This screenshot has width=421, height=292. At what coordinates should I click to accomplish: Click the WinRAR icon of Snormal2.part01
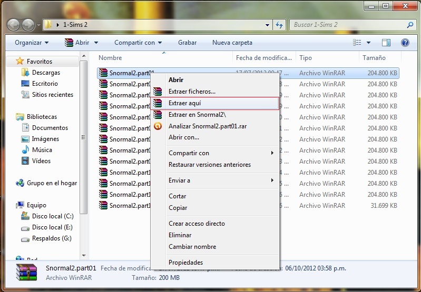coord(103,73)
